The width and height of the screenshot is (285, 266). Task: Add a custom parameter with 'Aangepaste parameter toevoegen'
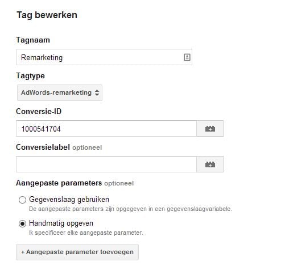77,252
